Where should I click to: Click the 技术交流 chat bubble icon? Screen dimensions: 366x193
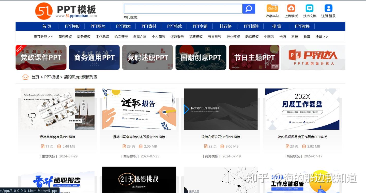coord(309,8)
